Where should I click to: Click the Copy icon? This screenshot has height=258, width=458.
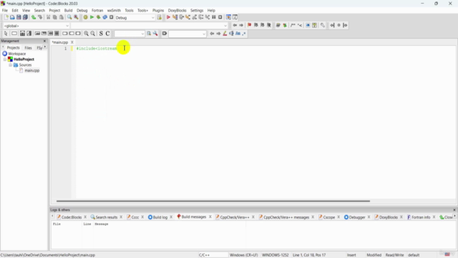[x=55, y=17]
